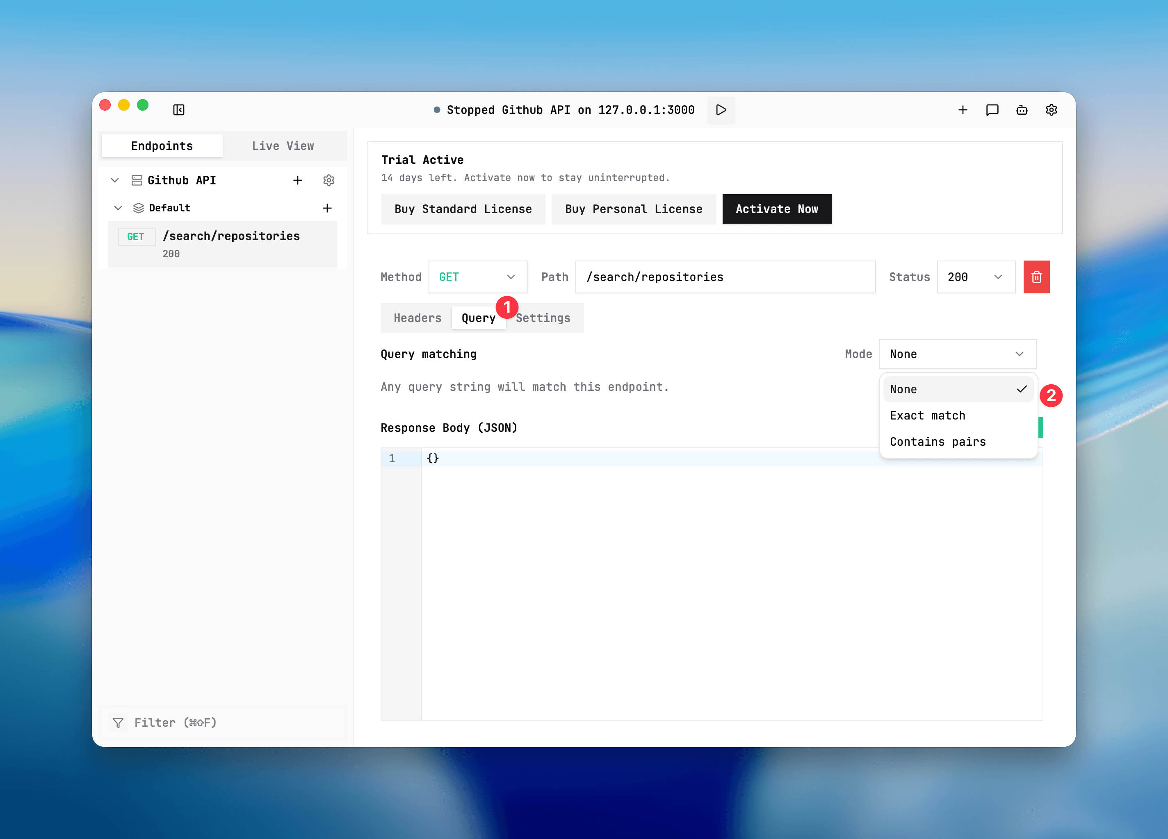Switch to the Live View tab
The image size is (1168, 839).
(x=283, y=145)
